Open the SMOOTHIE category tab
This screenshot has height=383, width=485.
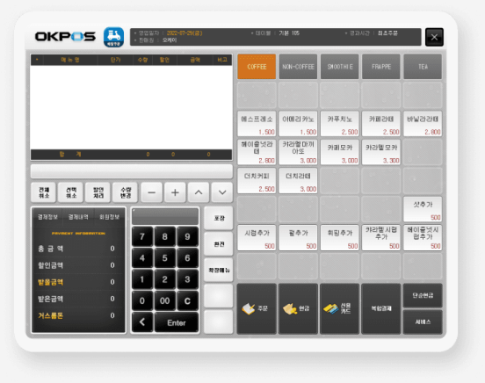coord(340,67)
